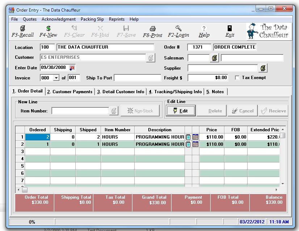Click the Balance $330.00 panel
This screenshot has width=299, height=231.
pyautogui.click(x=268, y=203)
